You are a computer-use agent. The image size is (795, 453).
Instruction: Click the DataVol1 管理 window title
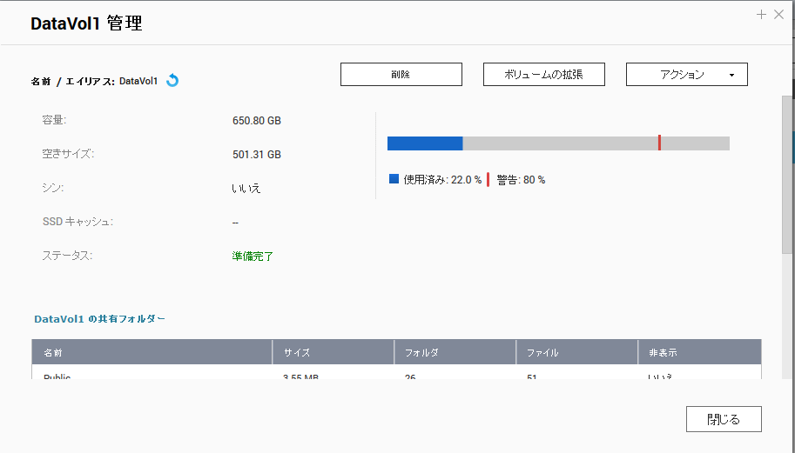[x=86, y=23]
